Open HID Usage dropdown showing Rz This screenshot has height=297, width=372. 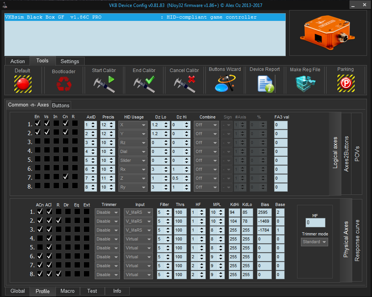coord(133,143)
